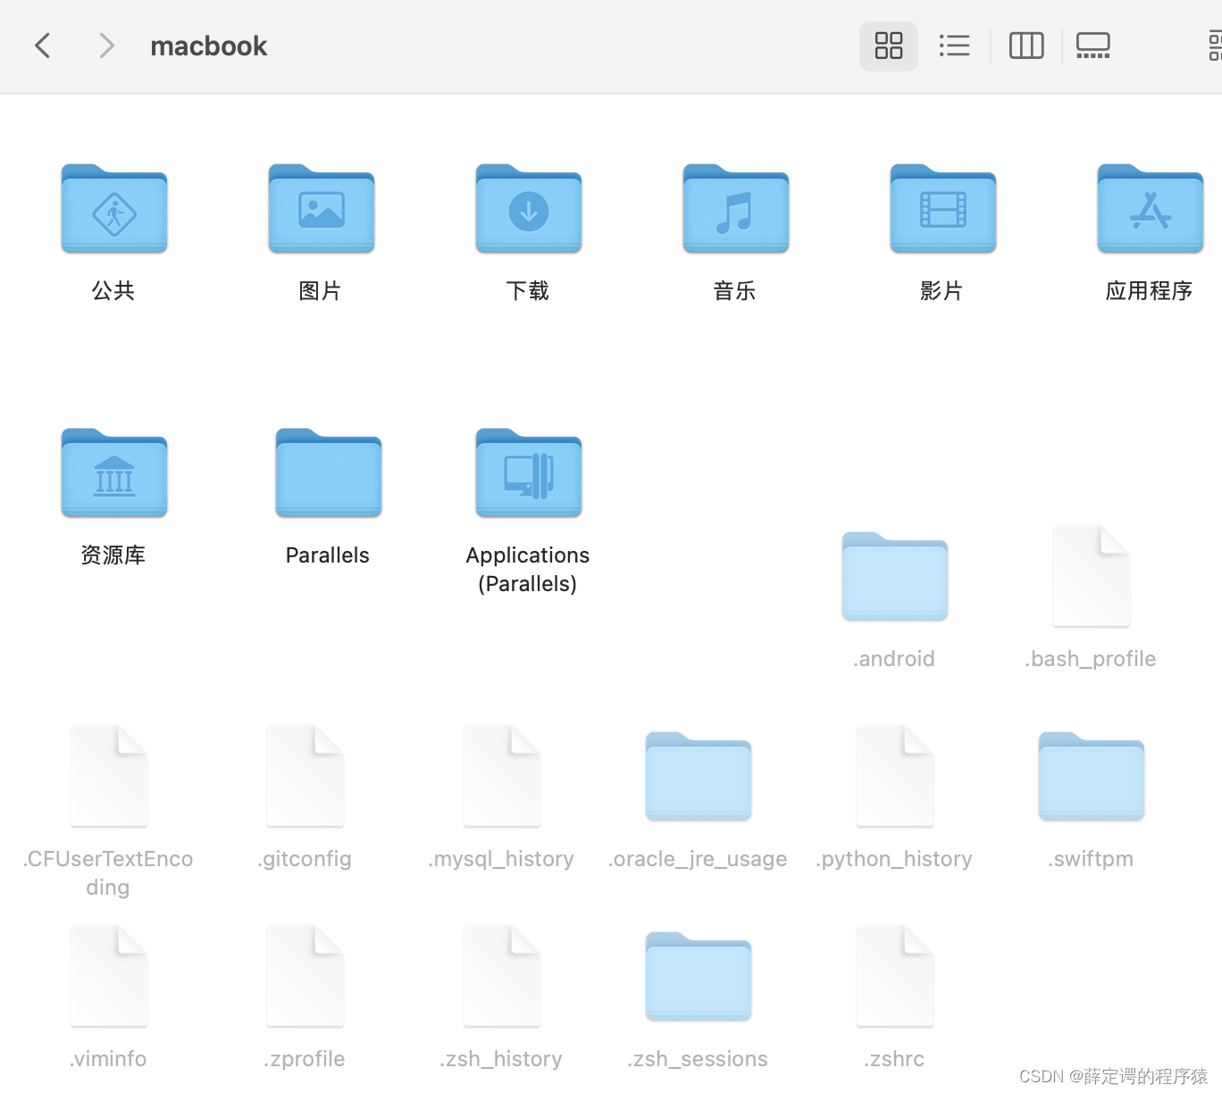This screenshot has height=1093, width=1222.
Task: Click the .zshrc name label
Action: click(894, 1059)
